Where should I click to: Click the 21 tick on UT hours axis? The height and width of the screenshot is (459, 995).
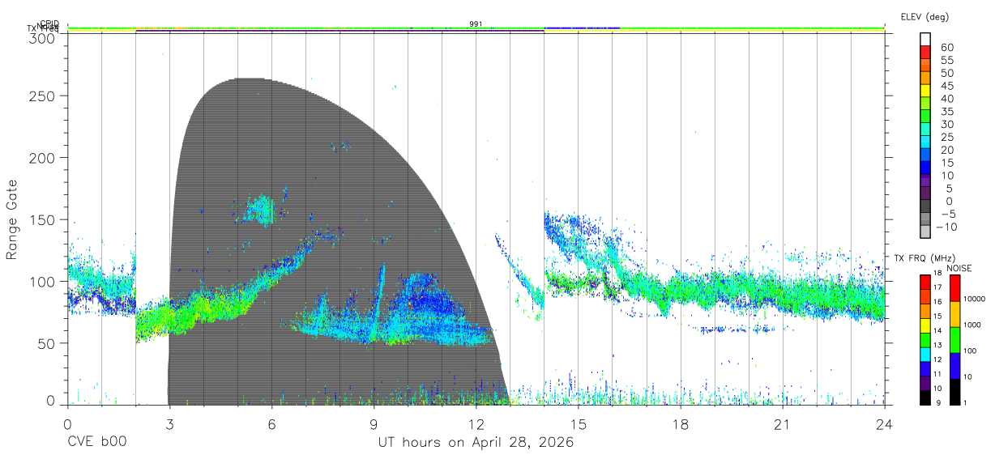point(783,425)
